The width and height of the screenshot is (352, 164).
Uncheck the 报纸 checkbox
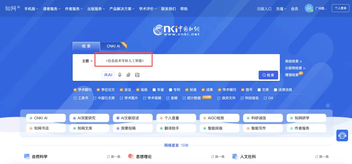(x=138, y=90)
